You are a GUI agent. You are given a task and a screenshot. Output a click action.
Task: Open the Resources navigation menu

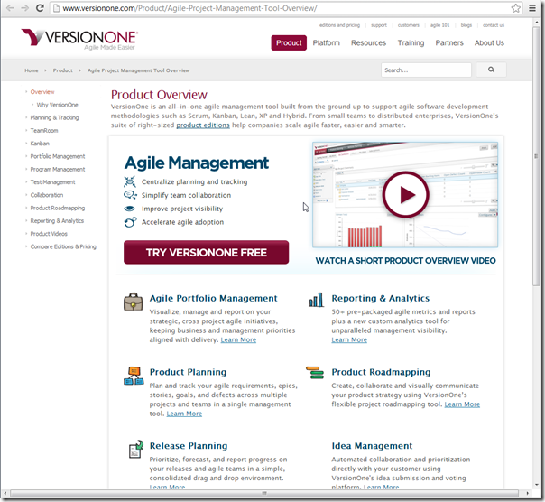[x=368, y=42]
